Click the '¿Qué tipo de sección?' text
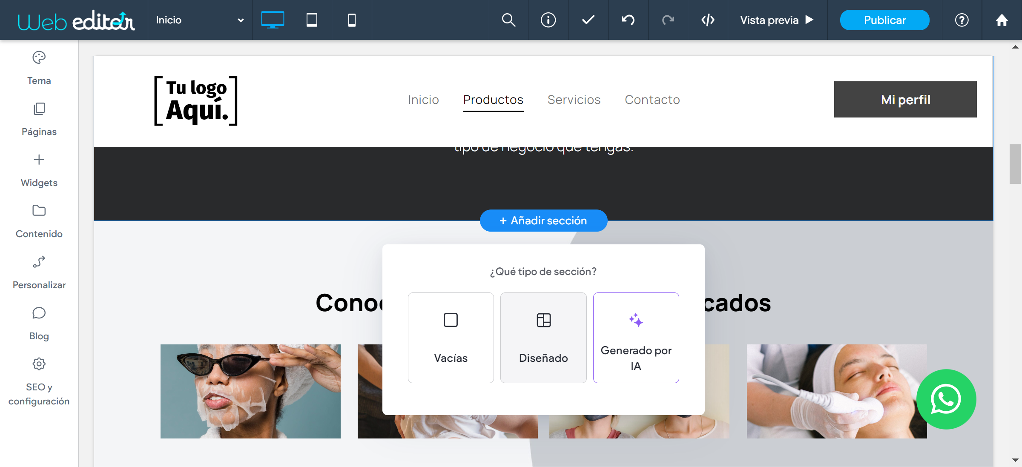The width and height of the screenshot is (1022, 467). tap(543, 272)
